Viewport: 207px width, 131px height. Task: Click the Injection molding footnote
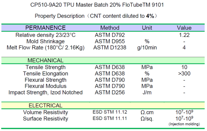click(184, 124)
